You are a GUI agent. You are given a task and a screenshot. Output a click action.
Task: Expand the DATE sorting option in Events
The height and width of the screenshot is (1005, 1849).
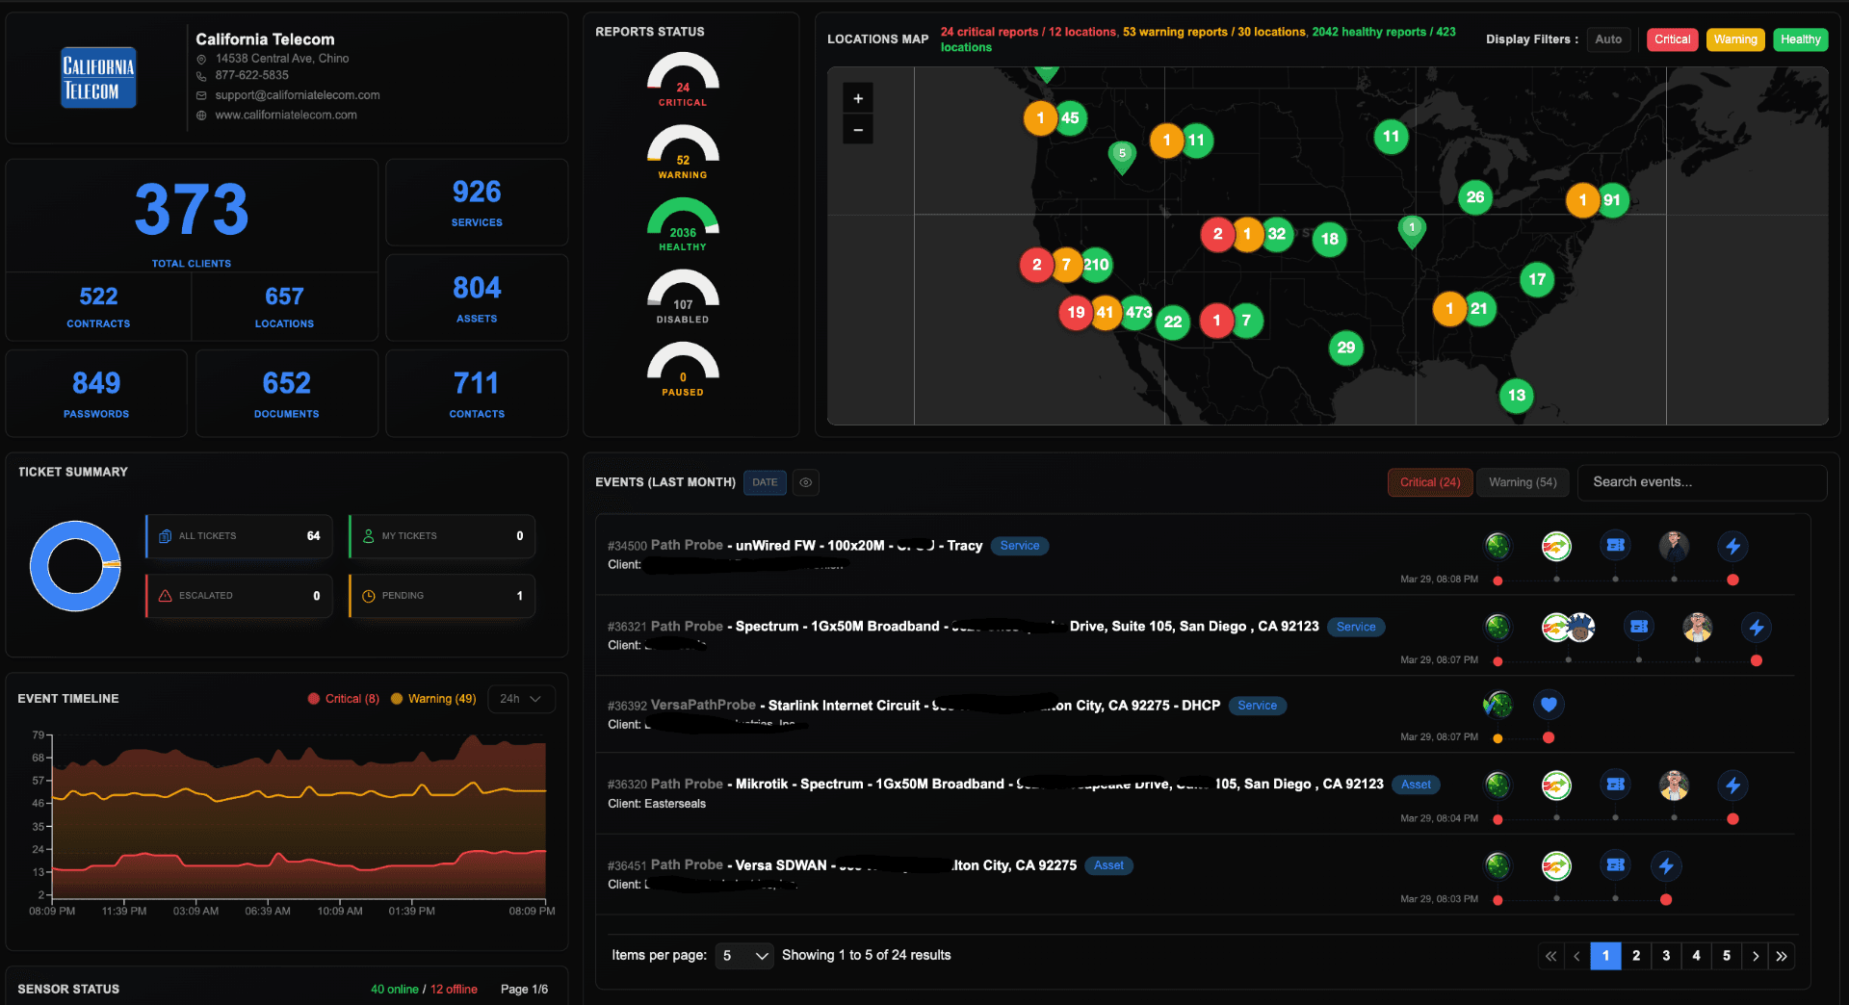(765, 482)
